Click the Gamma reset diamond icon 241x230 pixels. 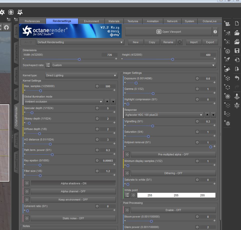point(197,89)
